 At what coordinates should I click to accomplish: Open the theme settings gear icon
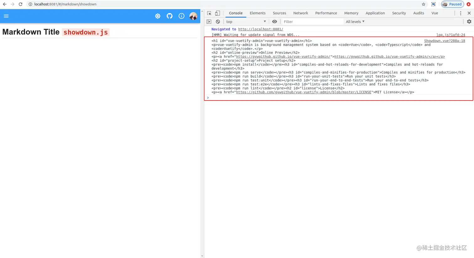coord(158,16)
